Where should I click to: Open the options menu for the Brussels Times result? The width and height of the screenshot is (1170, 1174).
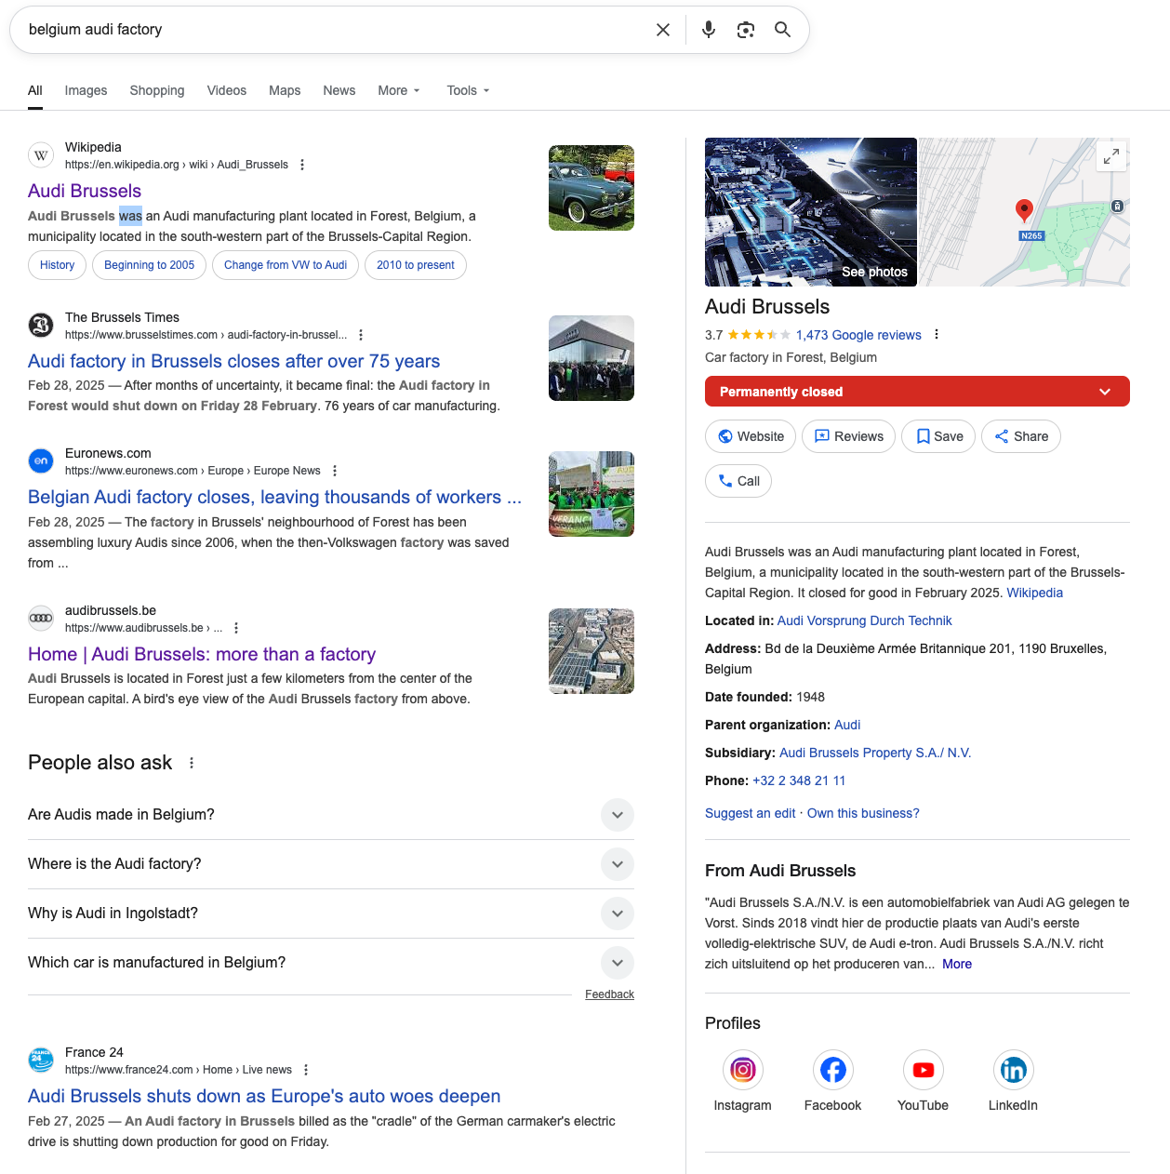tap(361, 335)
